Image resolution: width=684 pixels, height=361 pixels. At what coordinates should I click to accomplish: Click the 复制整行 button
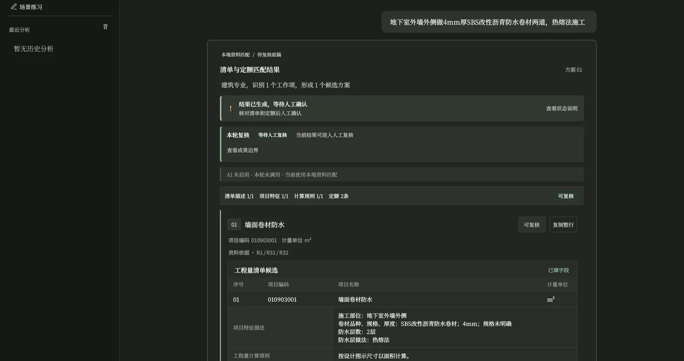pos(563,225)
